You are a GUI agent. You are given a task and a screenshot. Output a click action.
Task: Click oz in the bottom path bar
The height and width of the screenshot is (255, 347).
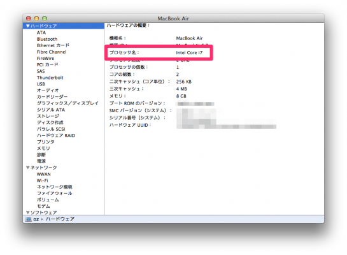point(36,219)
